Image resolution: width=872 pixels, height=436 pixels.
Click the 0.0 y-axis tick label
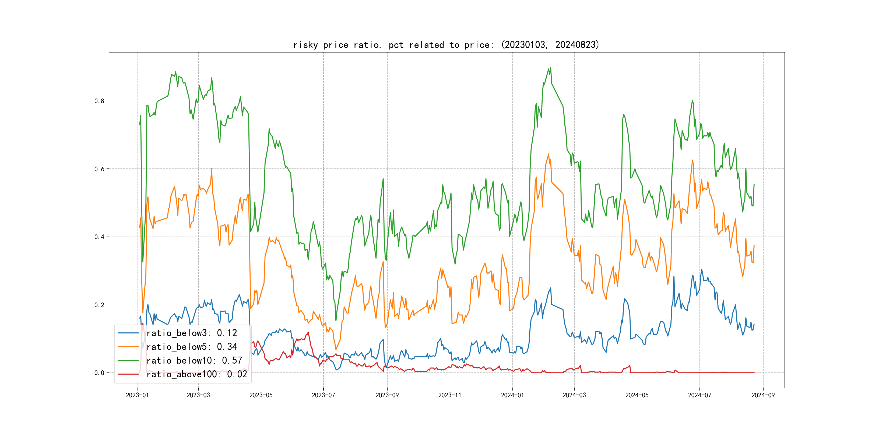(x=99, y=373)
